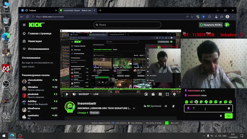Select the Microsoft Edge desktop shortcut
Image resolution: width=247 pixels, height=139 pixels.
(6, 39)
